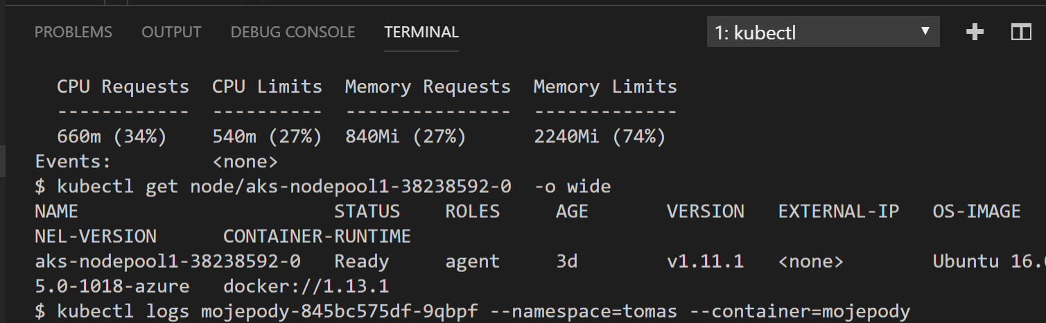The height and width of the screenshot is (323, 1046).
Task: Click the 2240Mi (74%) memory limit value
Action: click(600, 137)
